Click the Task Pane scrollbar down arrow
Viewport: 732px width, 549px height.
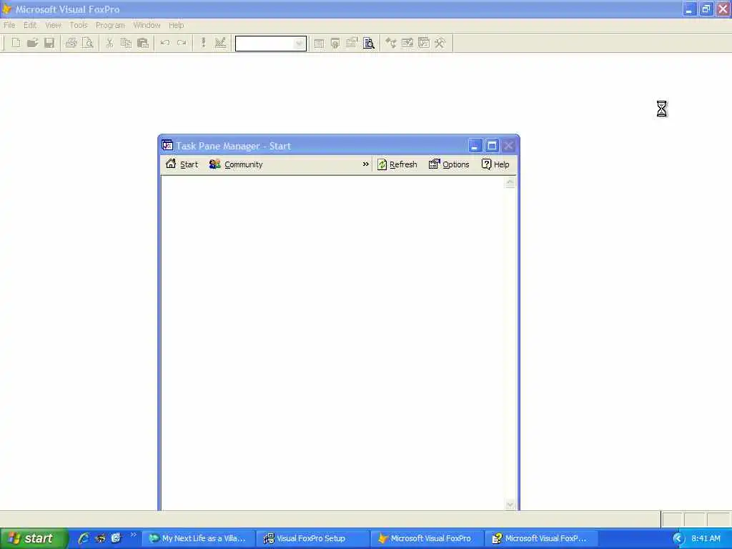(510, 504)
